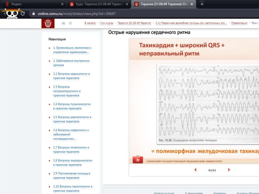Go to next slide with red right arrow

coord(229,170)
